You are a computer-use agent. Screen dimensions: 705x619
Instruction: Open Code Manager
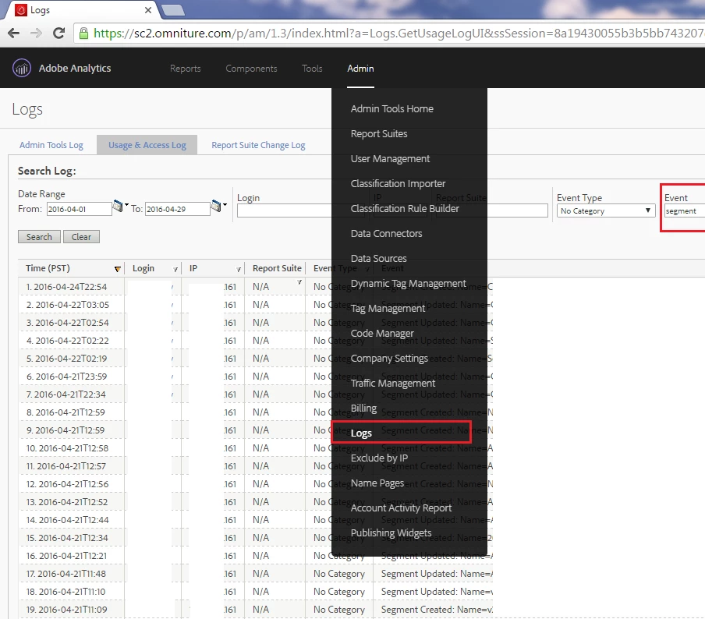(382, 334)
